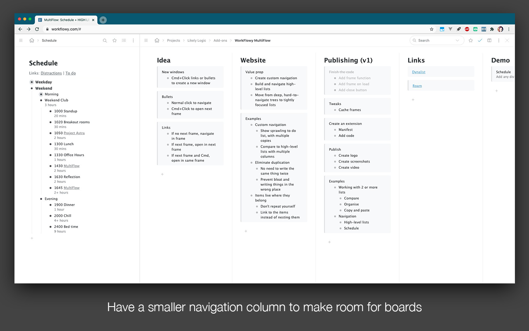Click the browser profile avatar
The width and height of the screenshot is (529, 331).
[500, 29]
